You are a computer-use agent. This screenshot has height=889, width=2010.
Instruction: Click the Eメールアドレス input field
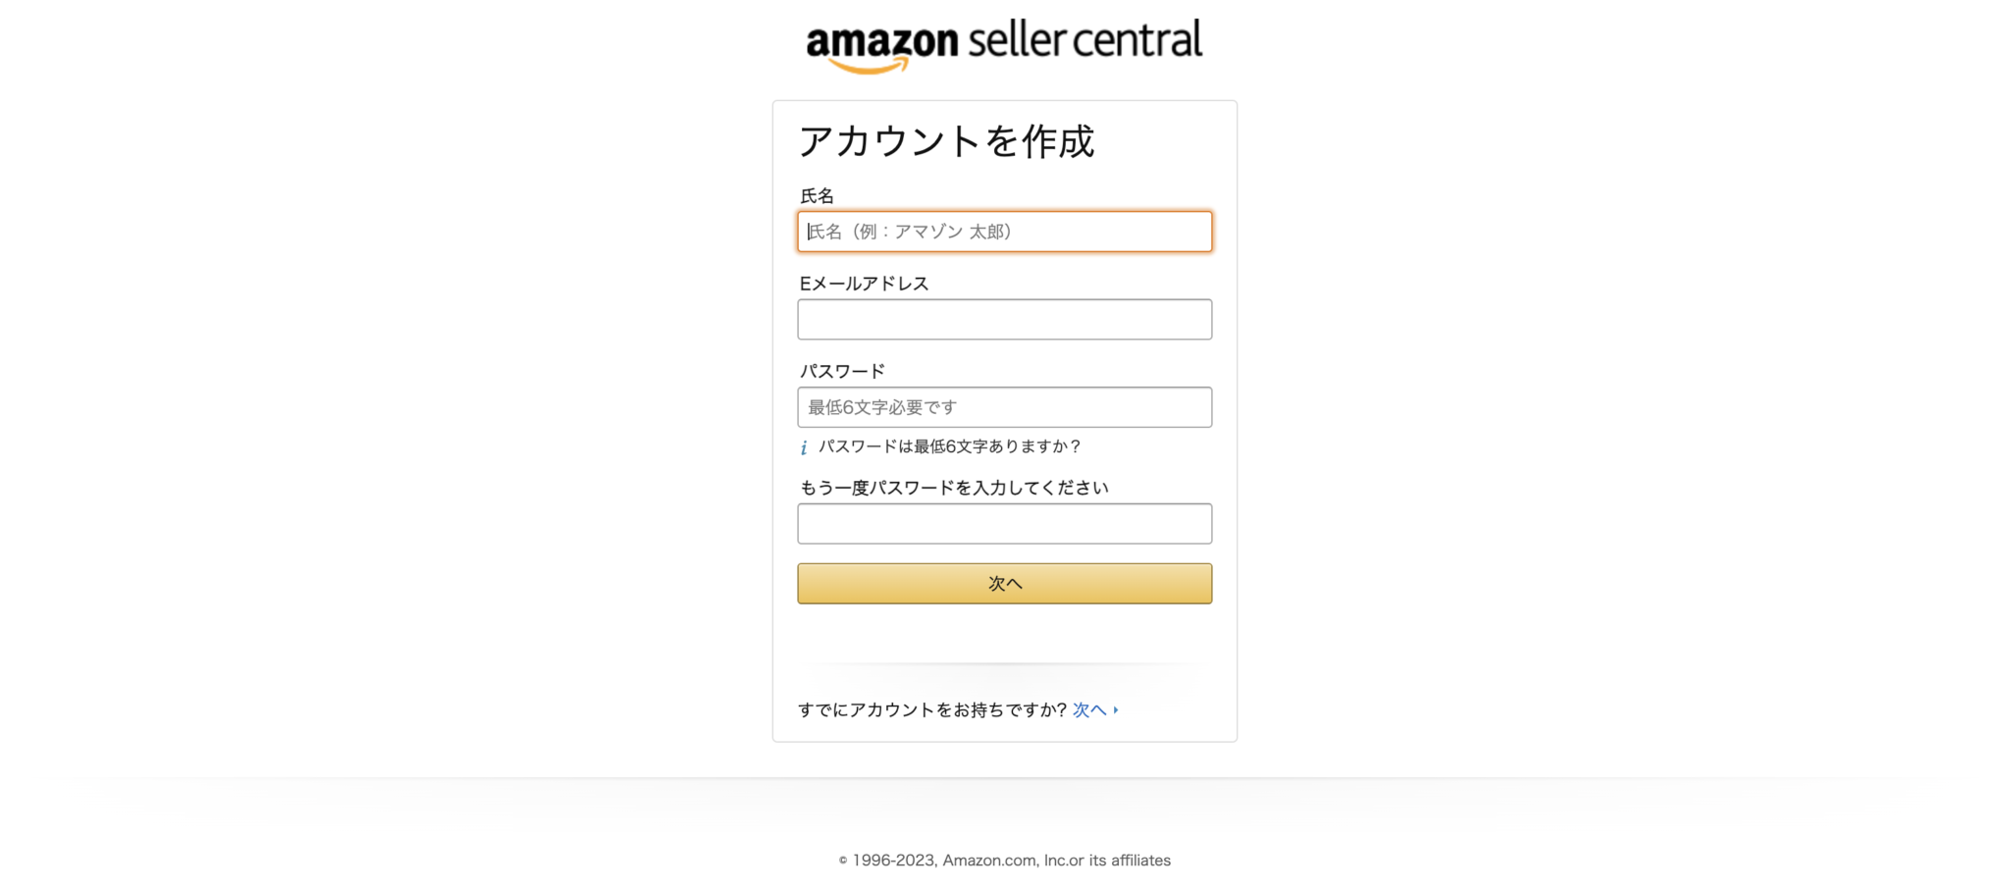[x=1004, y=319]
